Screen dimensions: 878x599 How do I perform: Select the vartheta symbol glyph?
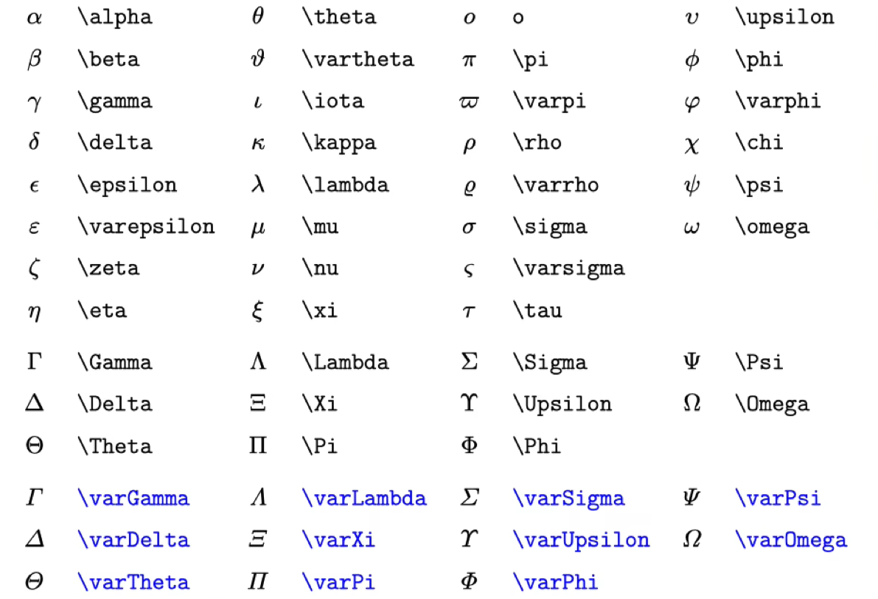[257, 58]
